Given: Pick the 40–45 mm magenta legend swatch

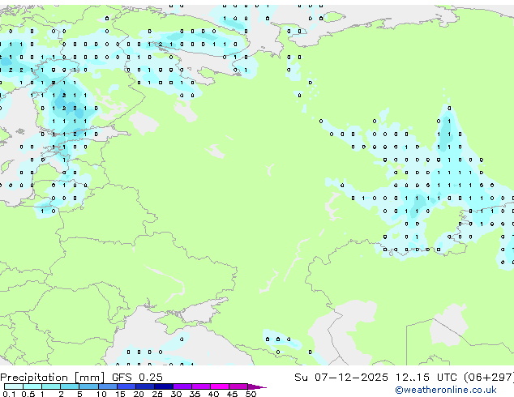Looking at the screenshot, I should [x=220, y=386].
